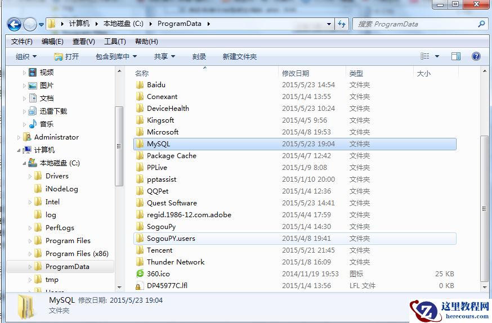Click the blue Help question icon
Image resolution: width=492 pixels, height=323 pixels.
(x=476, y=56)
